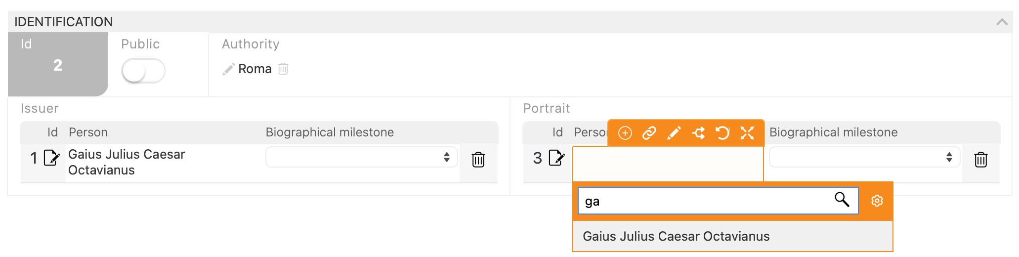Viewport: 1019px width, 257px height.
Task: Open edit record icon for Issuer row 1
Action: click(52, 158)
